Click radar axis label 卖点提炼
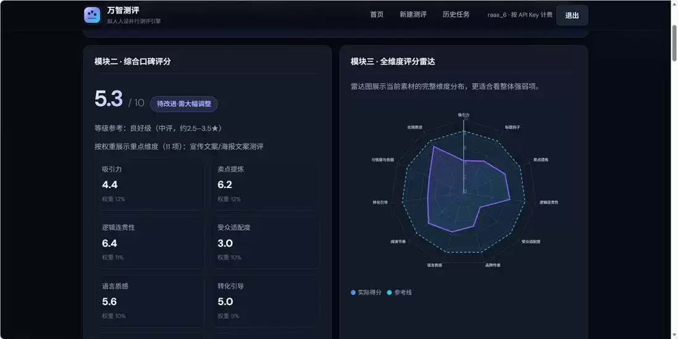The width and height of the screenshot is (678, 339). coord(540,160)
